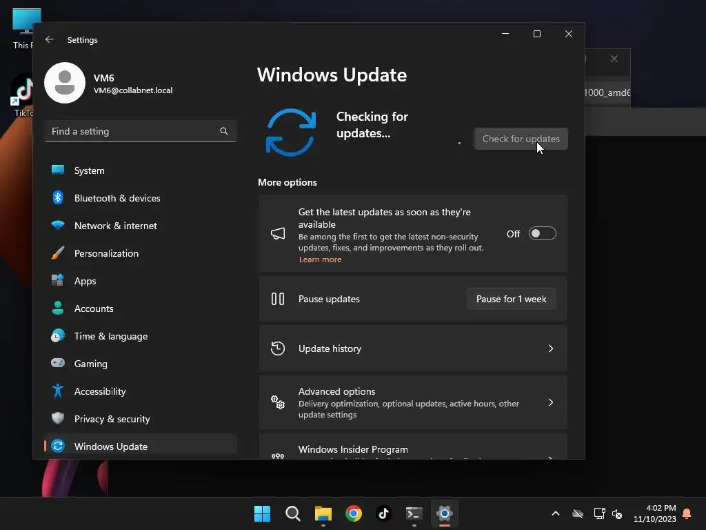The height and width of the screenshot is (530, 706).
Task: Open Windows Insider Program entry
Action: coord(412,446)
